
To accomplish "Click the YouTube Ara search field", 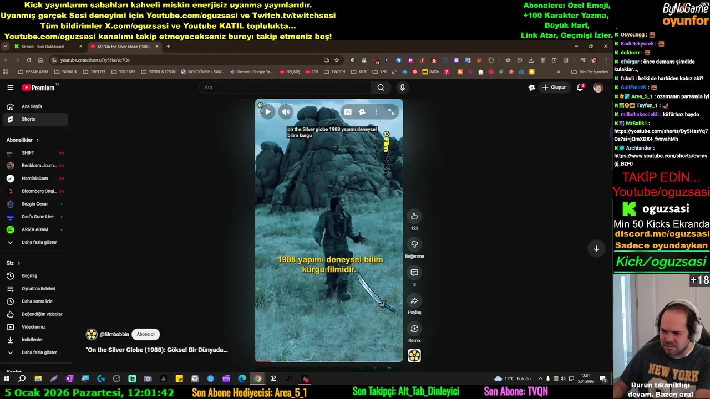I will point(285,88).
